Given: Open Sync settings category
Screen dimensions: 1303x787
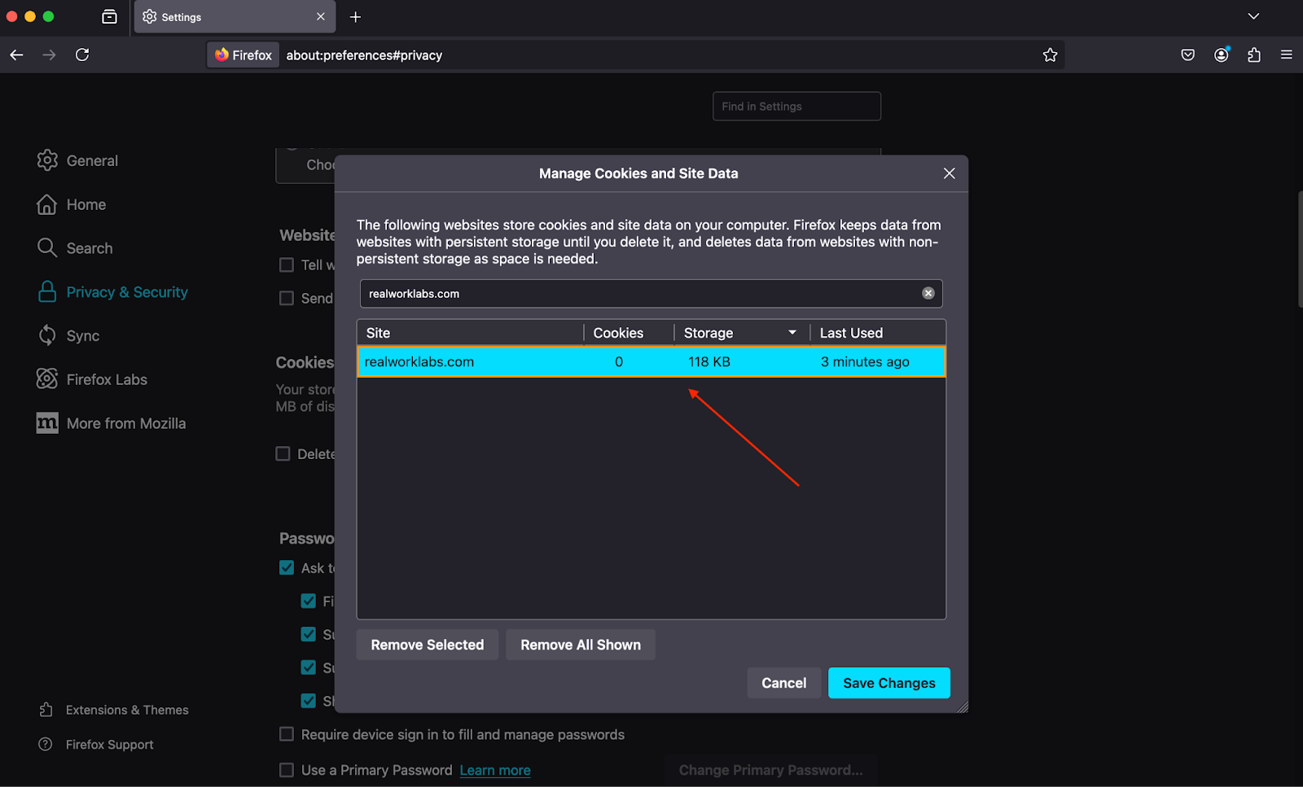Looking at the screenshot, I should 68,335.
